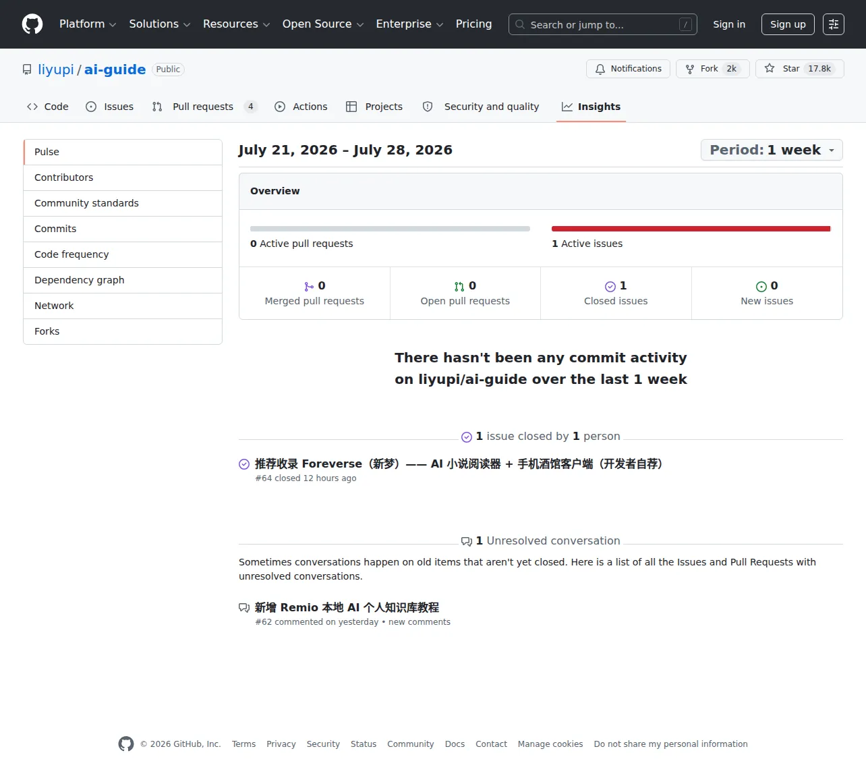The width and height of the screenshot is (866, 780).
Task: Star the ai-guide repository
Action: [x=800, y=69]
